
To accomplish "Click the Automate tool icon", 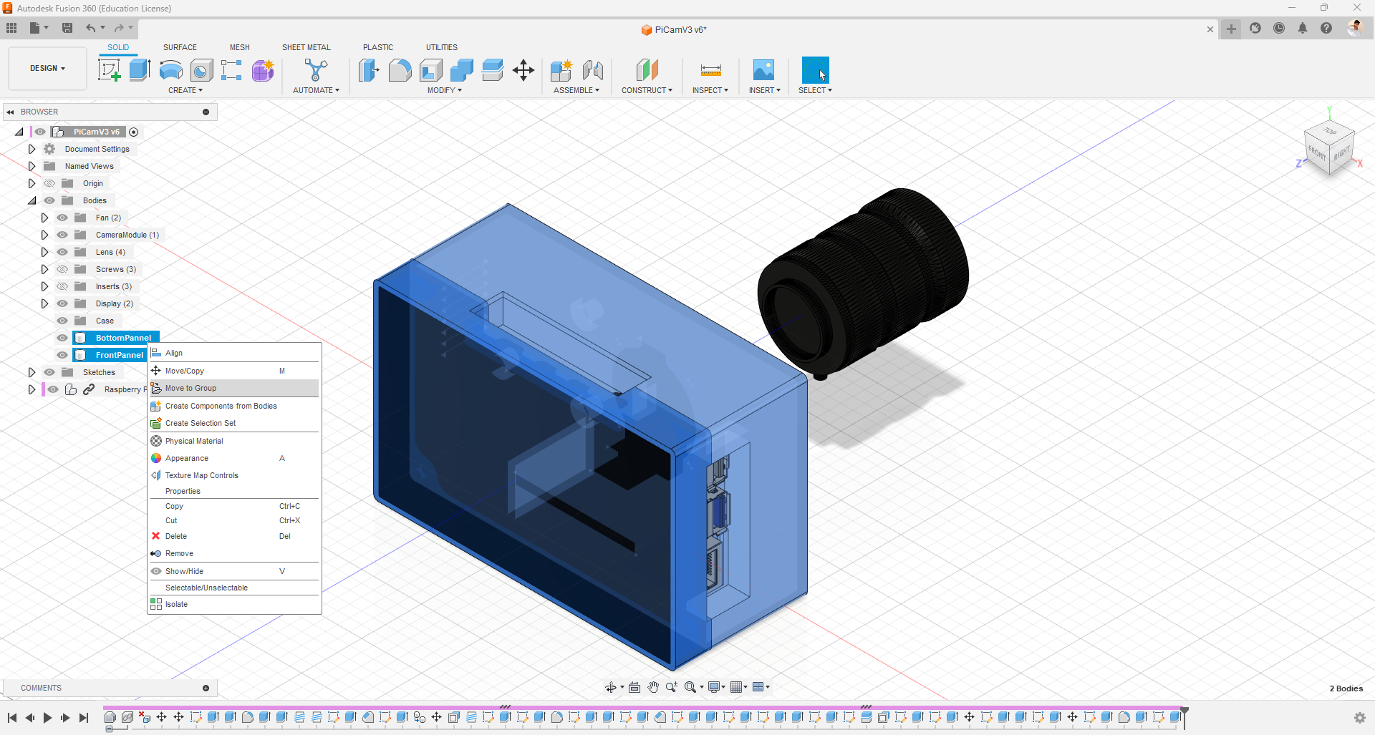I will (316, 70).
